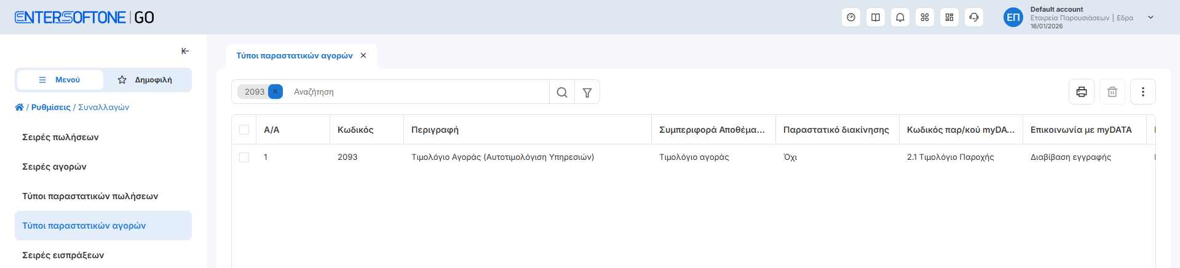Click the Ρυθμίσεις breadcrumb link

[51, 107]
